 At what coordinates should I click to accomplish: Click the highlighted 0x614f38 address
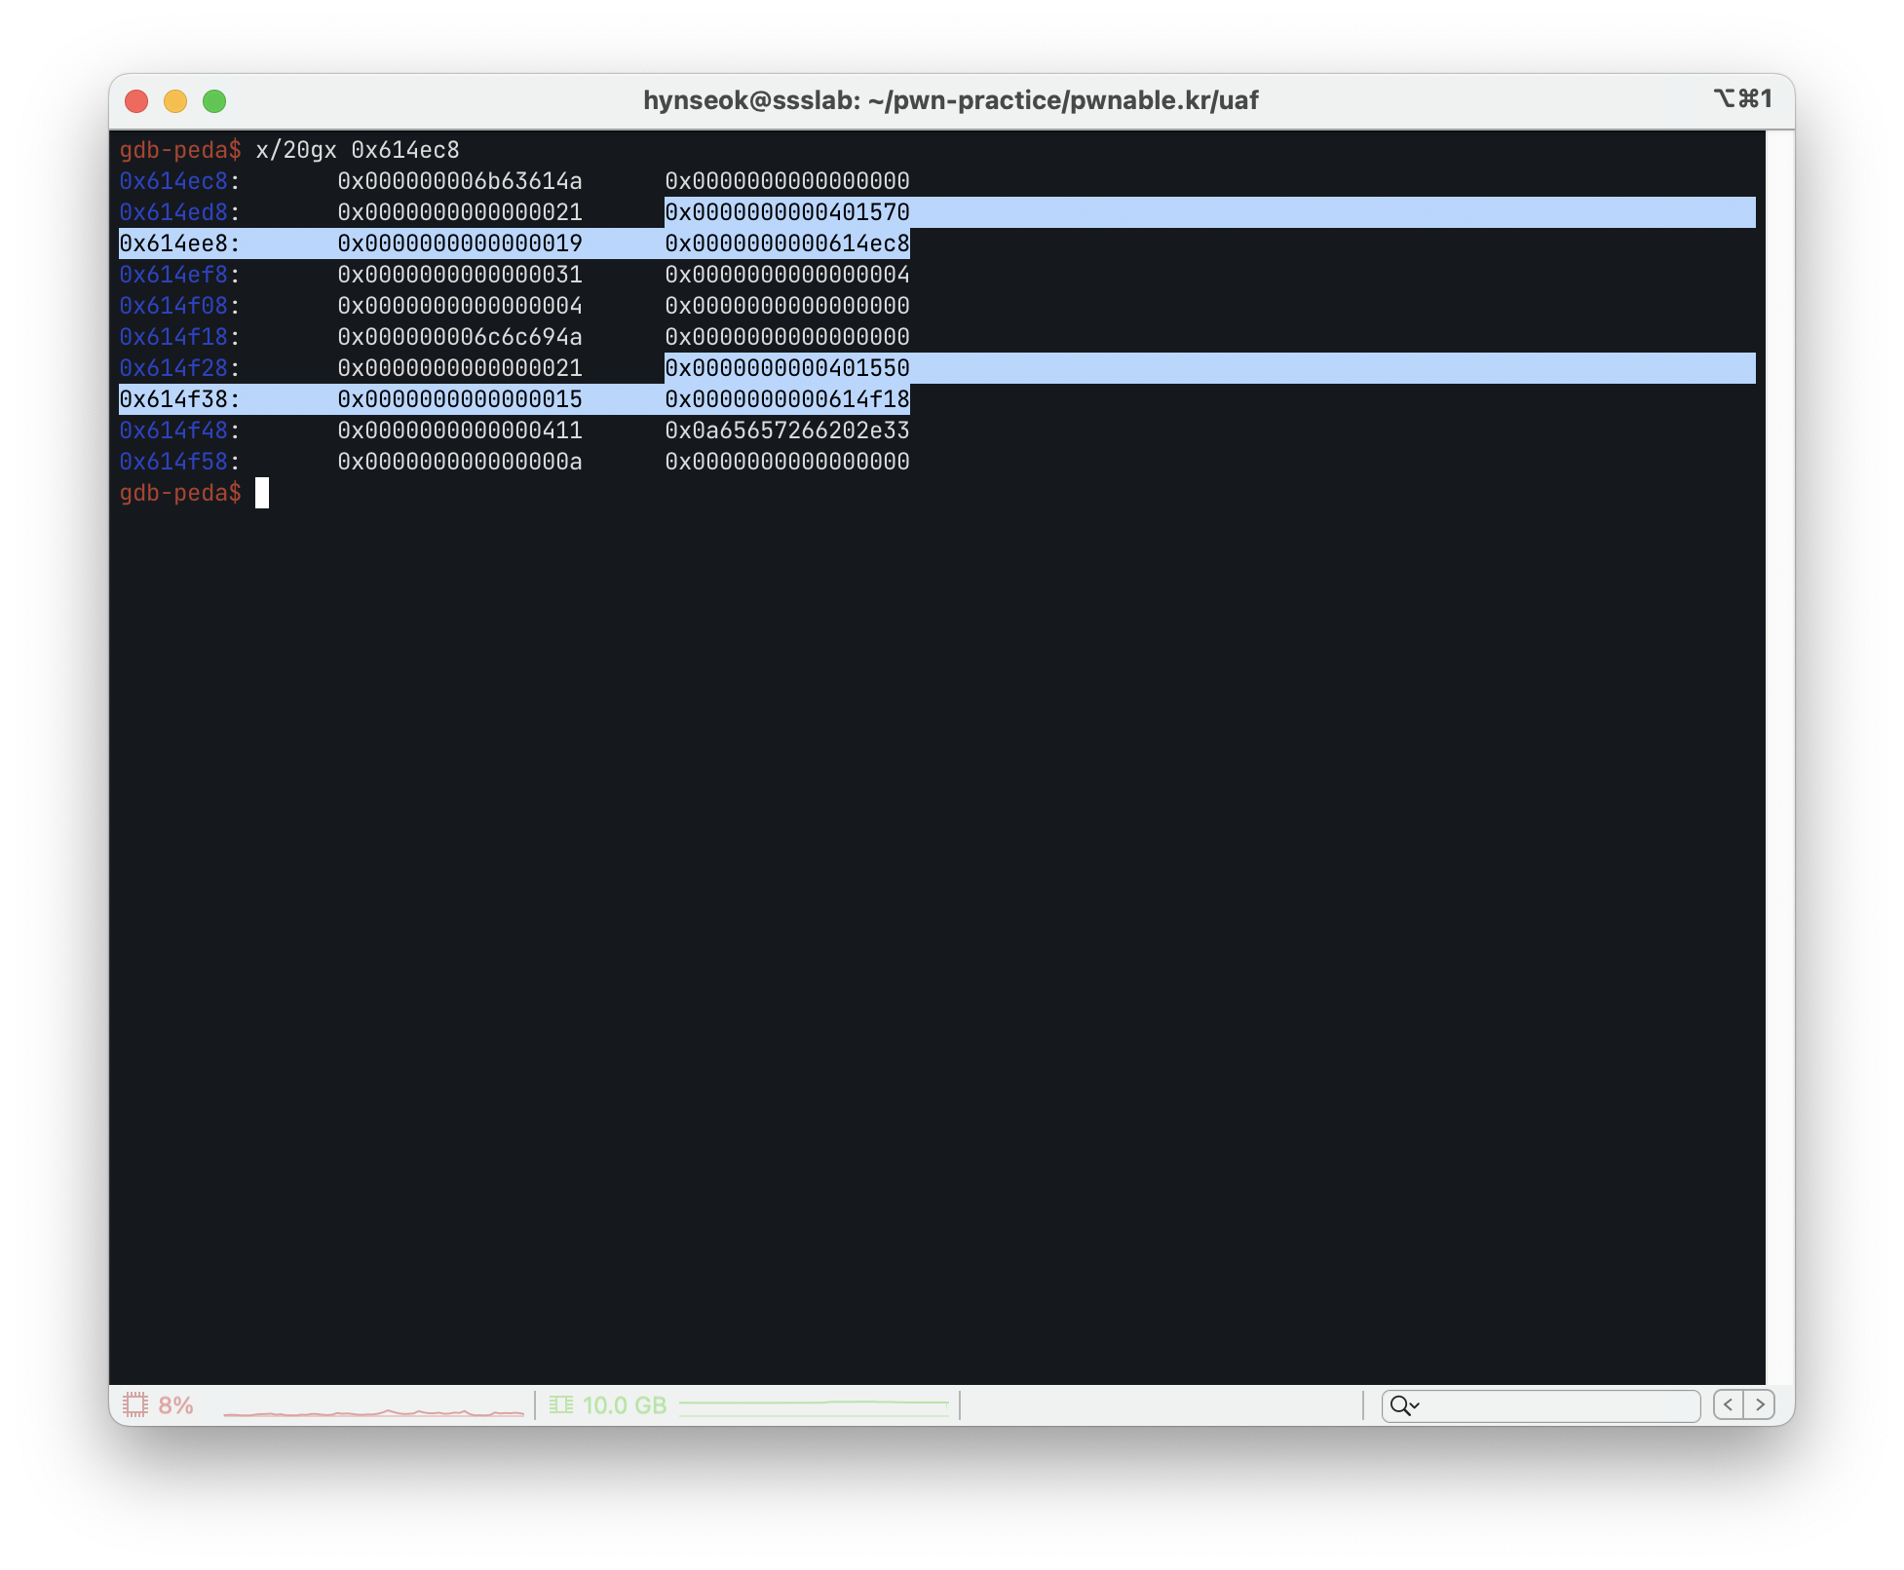tap(173, 399)
